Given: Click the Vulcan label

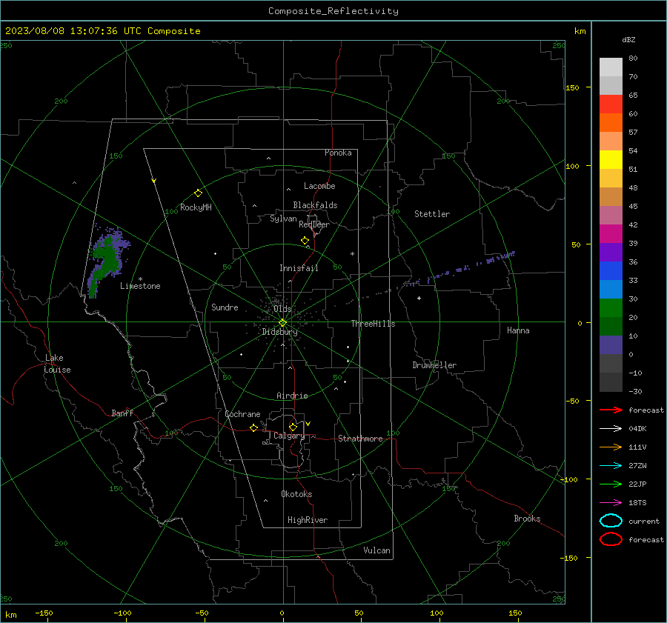Looking at the screenshot, I should pos(376,550).
